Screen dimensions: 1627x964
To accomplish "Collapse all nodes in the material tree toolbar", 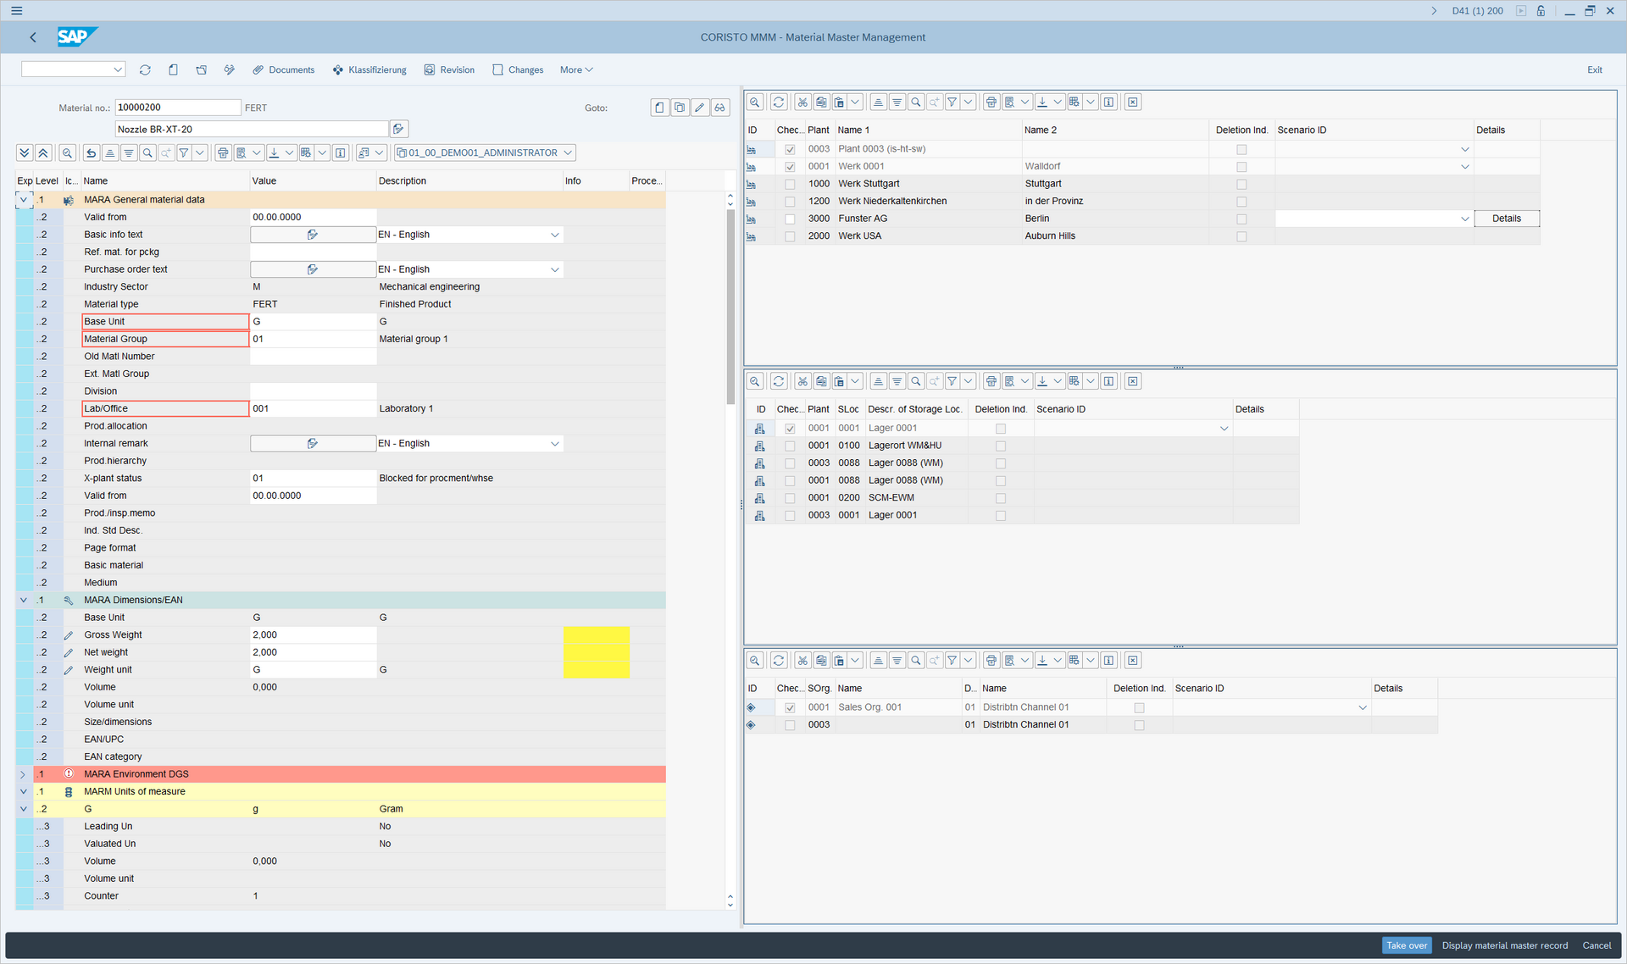I will (x=43, y=152).
